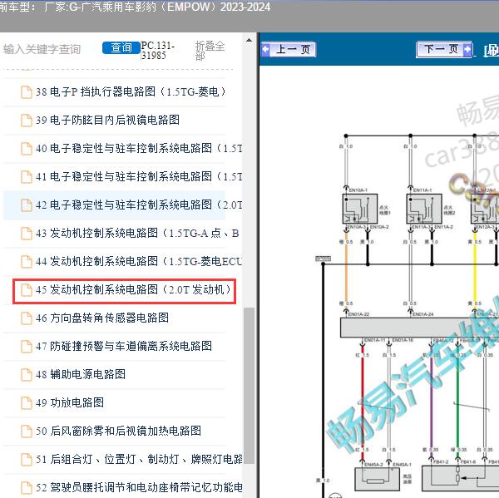The width and height of the screenshot is (499, 498).
Task: Open 47 防碰撞预警与车道偏离系统电路图
Action: click(x=124, y=346)
